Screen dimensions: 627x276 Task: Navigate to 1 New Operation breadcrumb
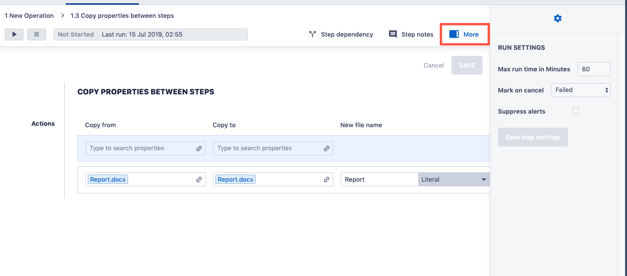click(29, 15)
